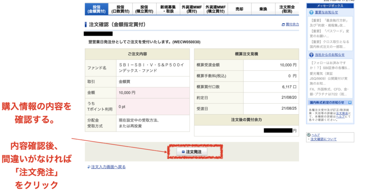This screenshot has height=191, width=371.
Task: Click the 分配金受取方式 value 現在設定中の受取方法
Action: [x=139, y=123]
